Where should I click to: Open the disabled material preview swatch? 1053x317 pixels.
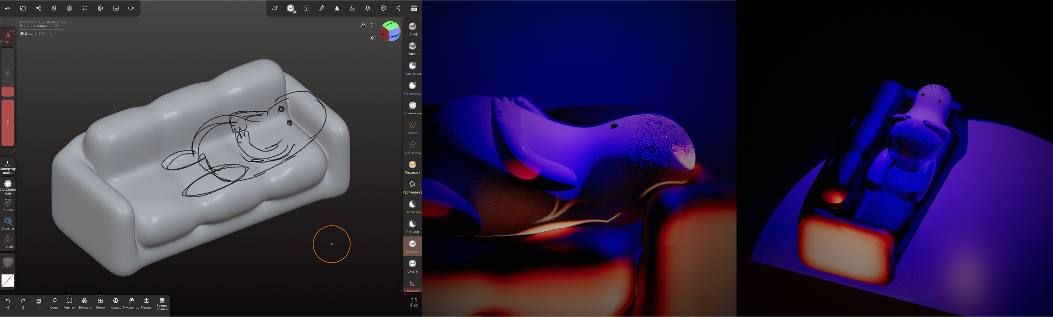click(x=8, y=262)
